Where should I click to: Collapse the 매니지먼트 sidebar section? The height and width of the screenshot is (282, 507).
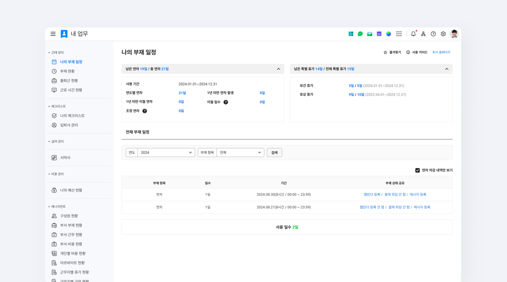pos(57,207)
